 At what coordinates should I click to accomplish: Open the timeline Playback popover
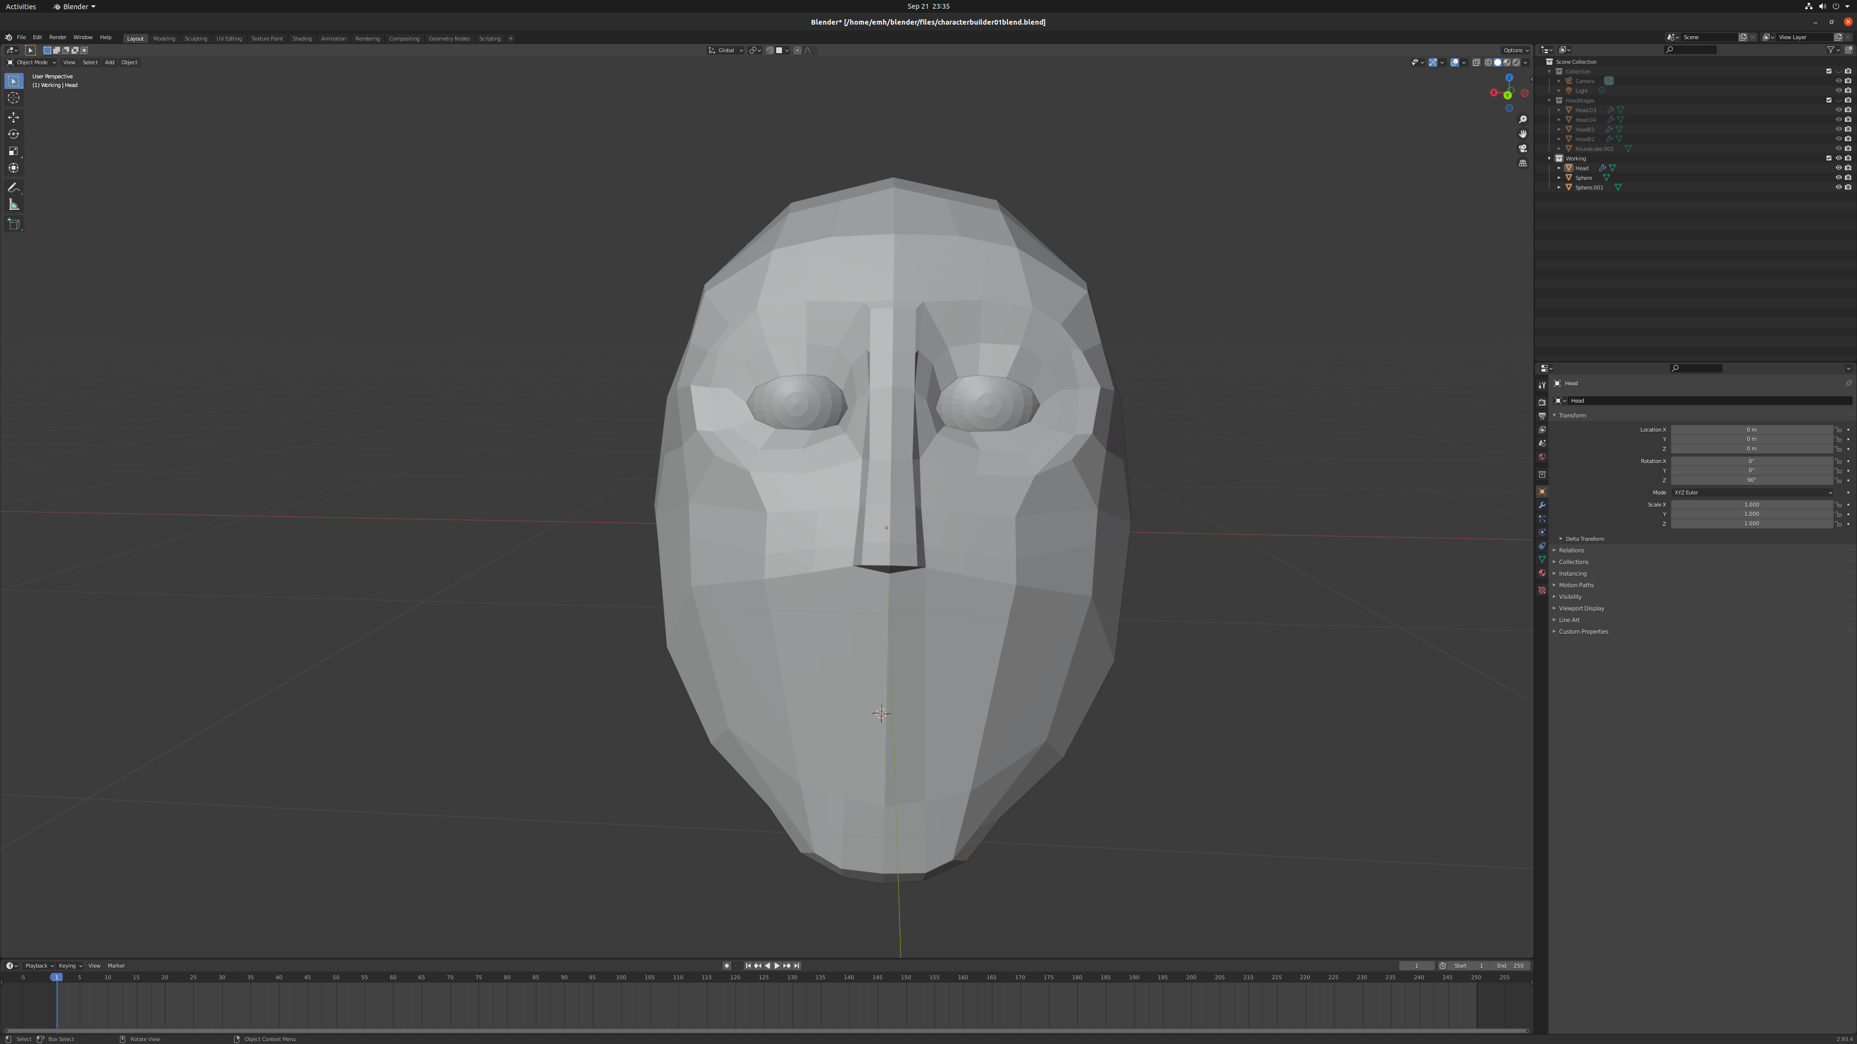[x=39, y=966]
